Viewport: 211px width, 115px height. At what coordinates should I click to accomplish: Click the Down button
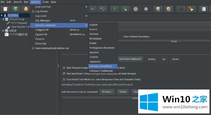click(175, 59)
